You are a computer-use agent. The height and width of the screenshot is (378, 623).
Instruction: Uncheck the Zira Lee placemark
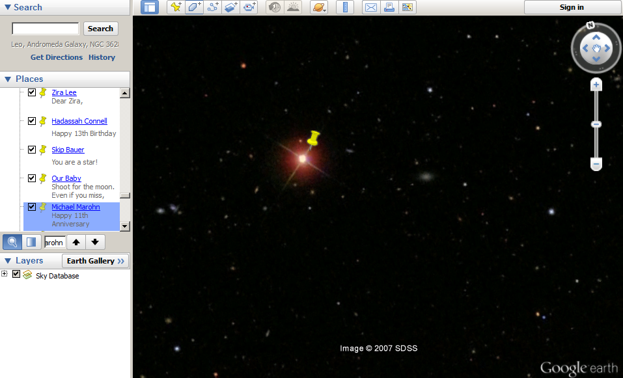pos(32,92)
